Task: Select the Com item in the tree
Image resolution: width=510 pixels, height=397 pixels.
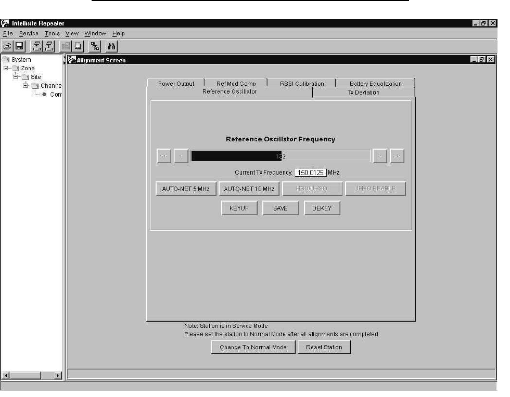Action: 56,94
